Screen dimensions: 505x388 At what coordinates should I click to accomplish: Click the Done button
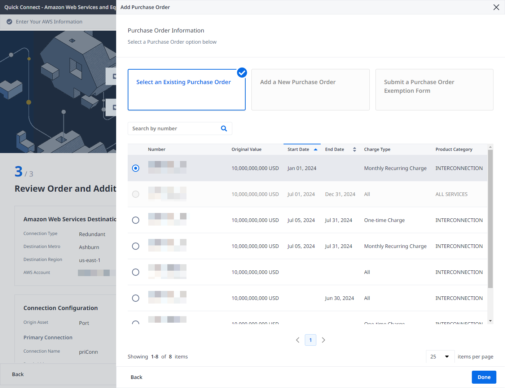pyautogui.click(x=484, y=377)
